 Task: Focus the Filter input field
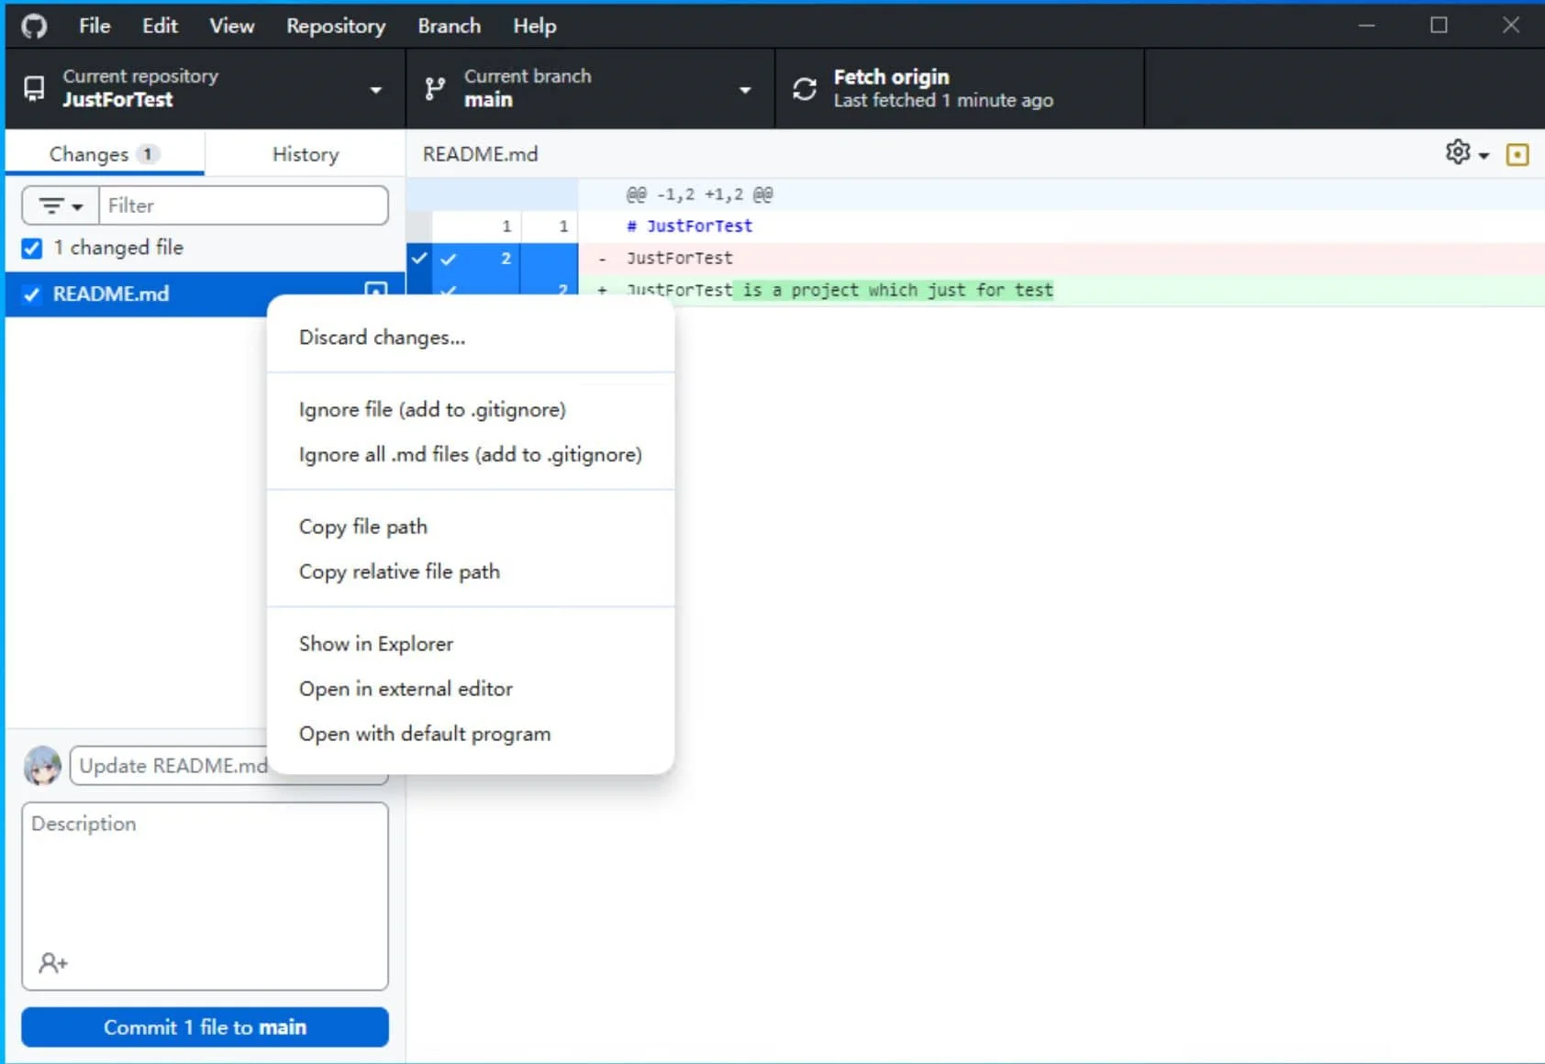[x=244, y=205]
